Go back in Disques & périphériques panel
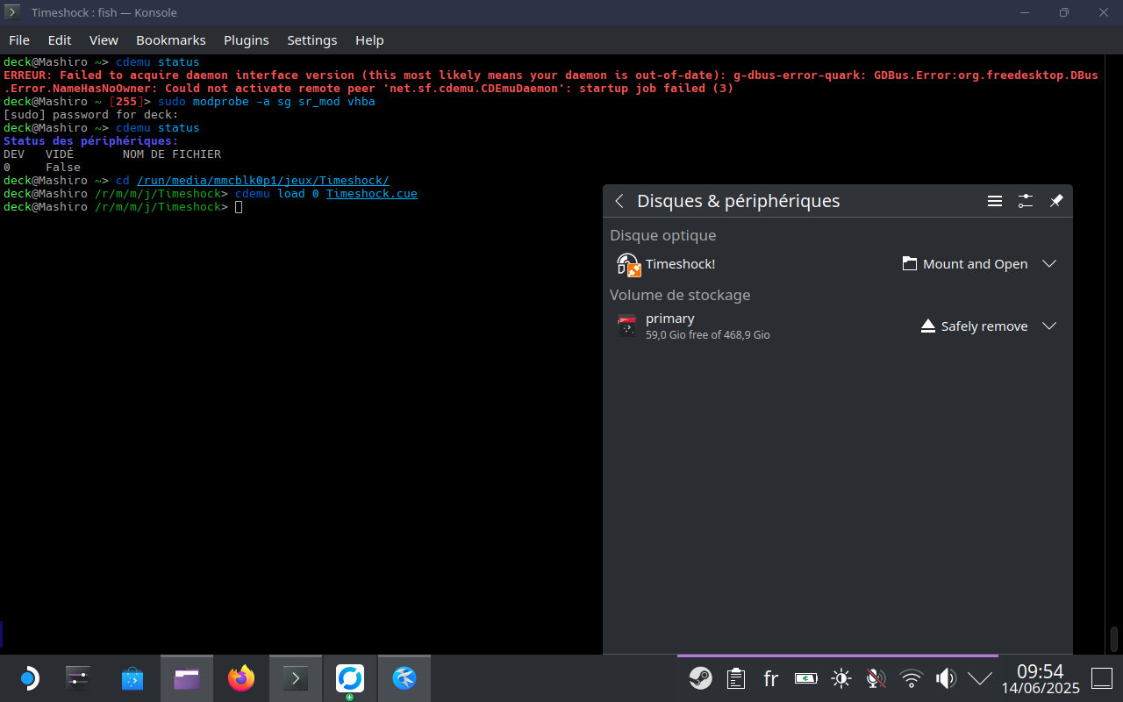 619,201
